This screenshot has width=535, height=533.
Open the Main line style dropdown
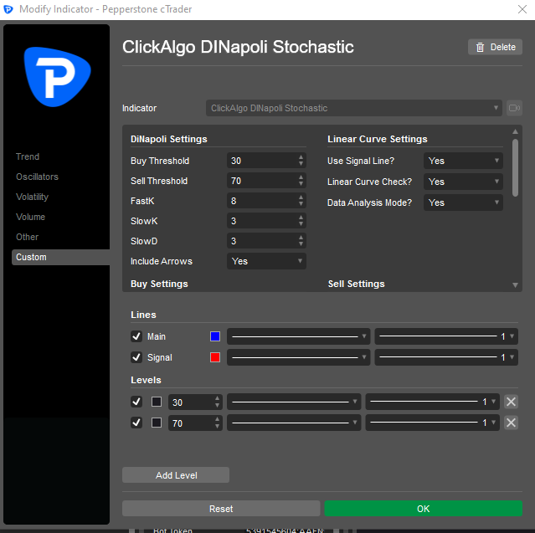tap(299, 336)
